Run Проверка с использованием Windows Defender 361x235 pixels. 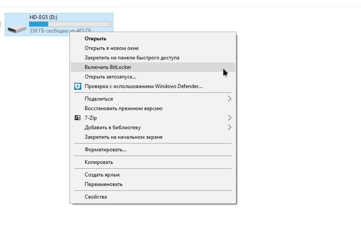(x=153, y=86)
